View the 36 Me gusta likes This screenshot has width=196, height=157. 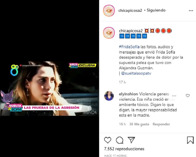[139, 124]
